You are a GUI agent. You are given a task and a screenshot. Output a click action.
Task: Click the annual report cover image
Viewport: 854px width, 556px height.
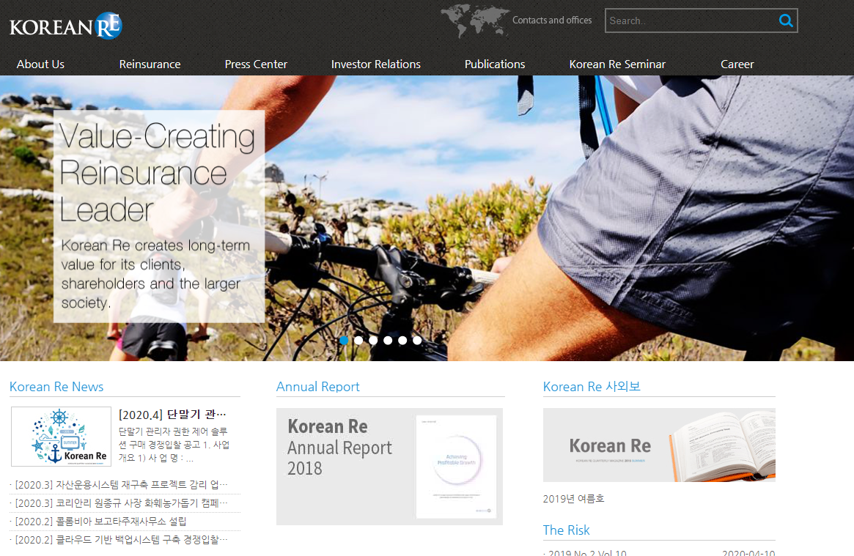[x=456, y=467]
